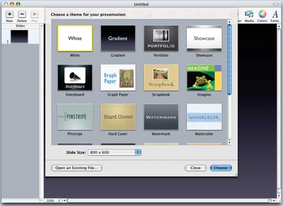Image resolution: width=283 pixels, height=206 pixels.
Task: Click the Close button in theme chooser
Action: tap(195, 168)
